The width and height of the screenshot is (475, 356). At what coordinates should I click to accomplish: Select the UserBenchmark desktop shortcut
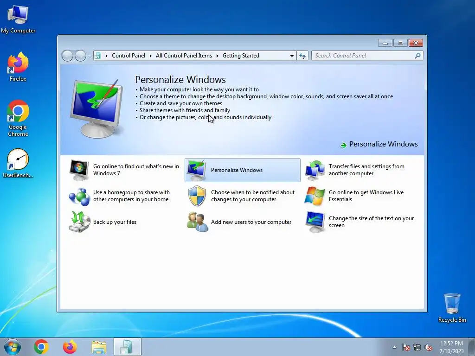coord(18,163)
